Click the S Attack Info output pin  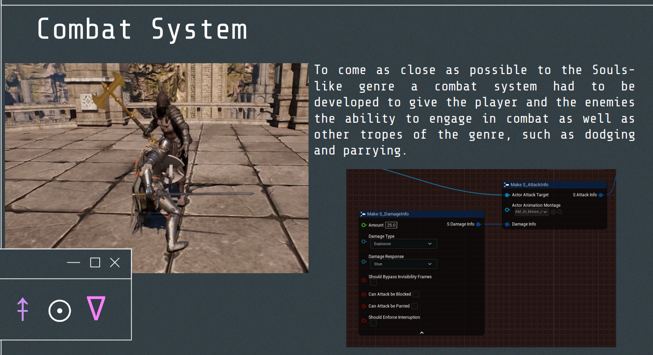[601, 195]
